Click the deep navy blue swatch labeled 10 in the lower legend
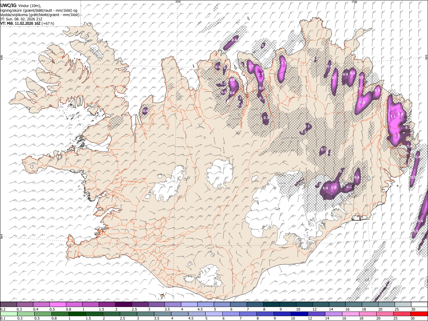Screen dimensions: 428x321 299,314
